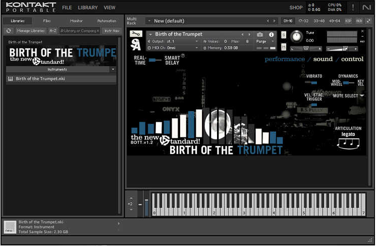Toggle Real-Time / Smart Delay switch
The width and height of the screenshot is (376, 246).
tap(154, 60)
